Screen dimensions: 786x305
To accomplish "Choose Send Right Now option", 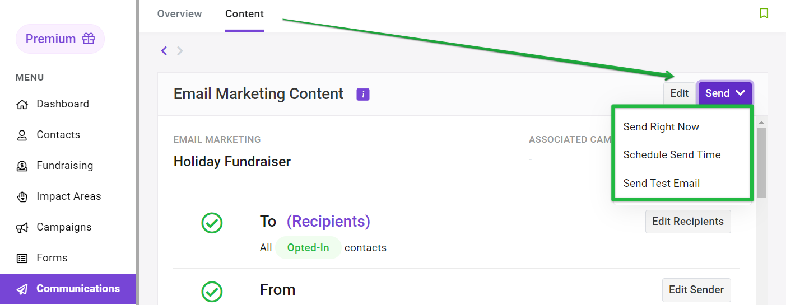I will [x=661, y=127].
